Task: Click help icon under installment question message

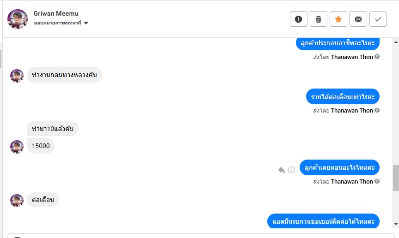Action: click(x=377, y=181)
